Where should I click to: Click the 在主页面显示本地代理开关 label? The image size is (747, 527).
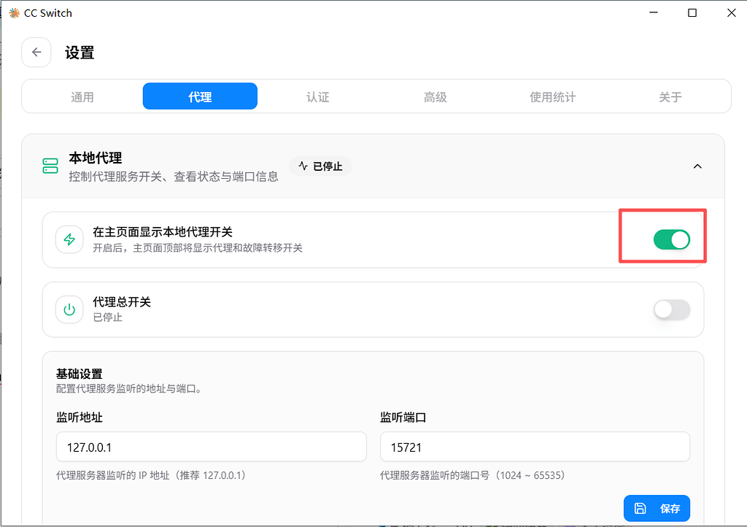tap(163, 232)
